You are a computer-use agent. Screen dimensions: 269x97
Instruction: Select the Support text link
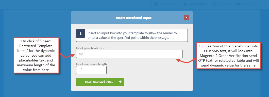click(x=225, y=4)
